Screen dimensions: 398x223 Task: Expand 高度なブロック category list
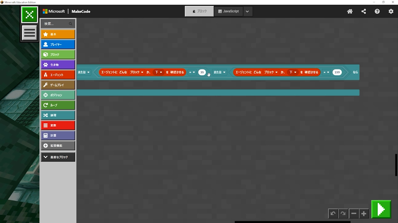click(58, 157)
